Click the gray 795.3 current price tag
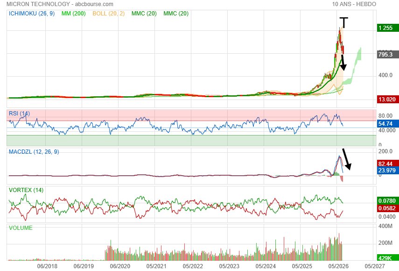This screenshot has height=271, width=399. pos(388,55)
